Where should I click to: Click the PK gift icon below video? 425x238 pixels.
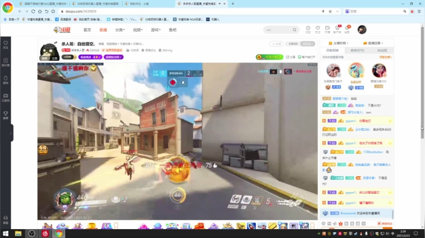[x=106, y=226]
